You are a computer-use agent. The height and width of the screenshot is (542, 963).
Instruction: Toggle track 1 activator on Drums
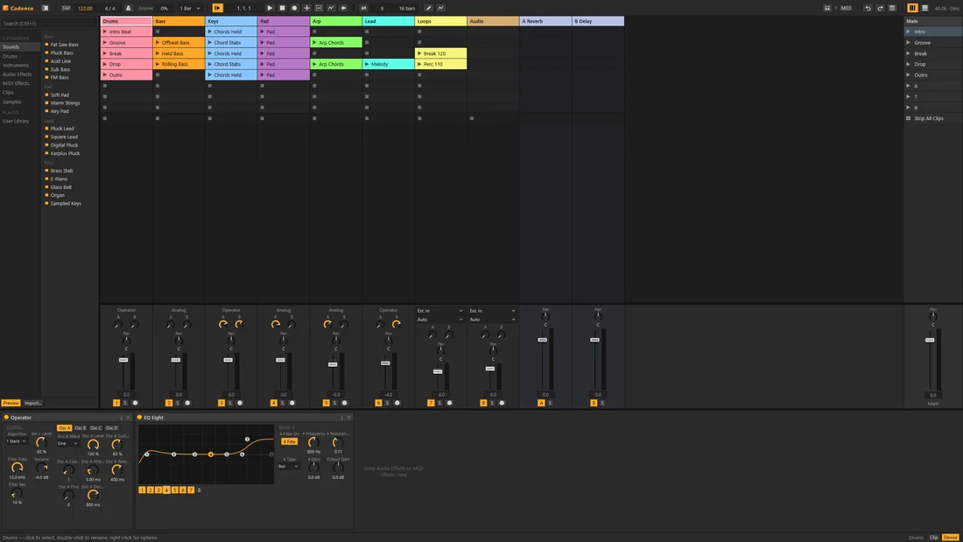point(116,403)
